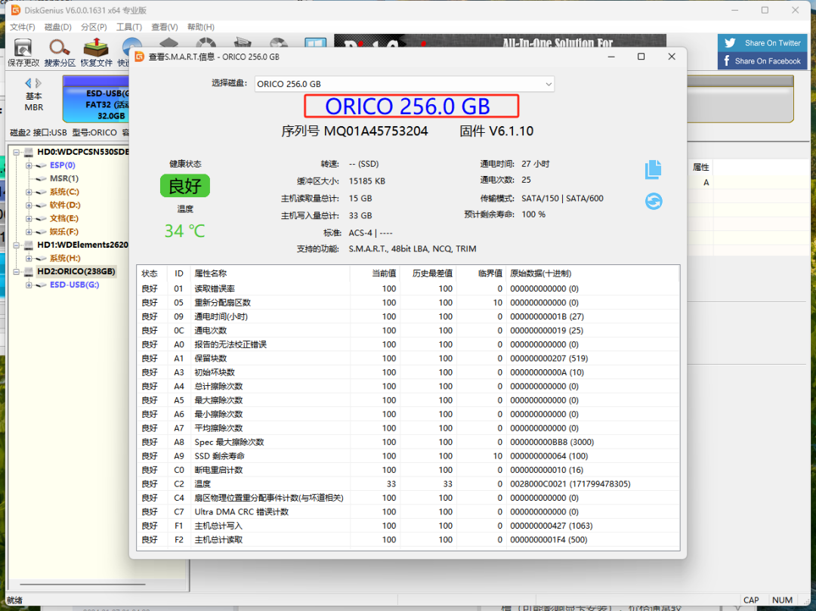Minimize the S.M.A.R.T. info dialog
The width and height of the screenshot is (816, 611).
[611, 57]
